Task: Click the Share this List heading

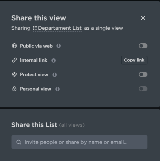Action: pos(34,125)
